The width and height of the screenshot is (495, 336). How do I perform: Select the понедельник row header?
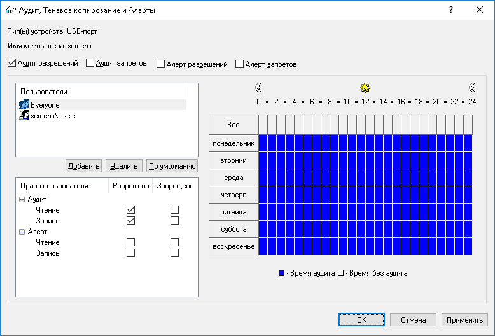pos(234,143)
